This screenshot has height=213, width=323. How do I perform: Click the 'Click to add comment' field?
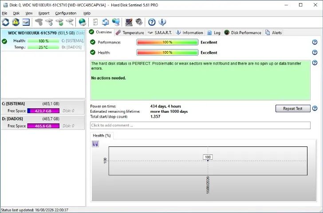(200, 125)
